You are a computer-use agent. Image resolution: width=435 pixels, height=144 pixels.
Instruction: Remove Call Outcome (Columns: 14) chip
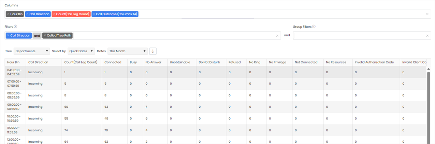pyautogui.click(x=94, y=14)
